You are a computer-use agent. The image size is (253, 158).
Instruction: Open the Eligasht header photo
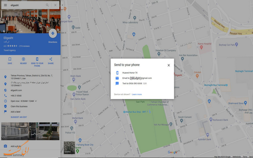coord(30,21)
